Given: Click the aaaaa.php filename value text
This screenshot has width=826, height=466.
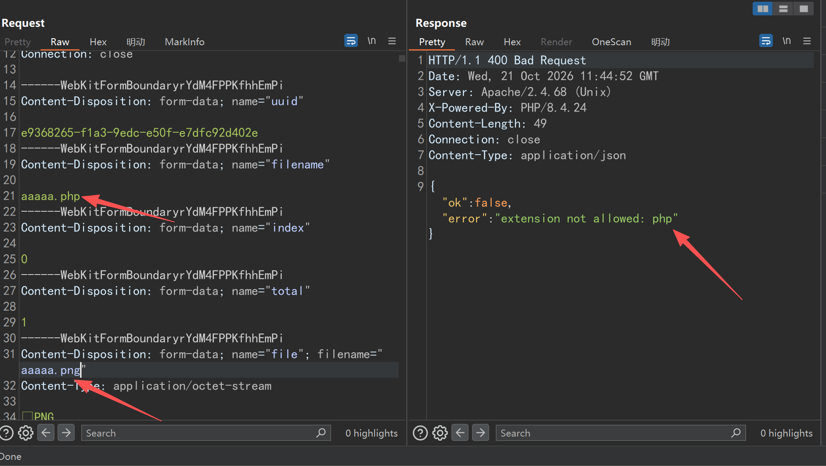Looking at the screenshot, I should 50,196.
